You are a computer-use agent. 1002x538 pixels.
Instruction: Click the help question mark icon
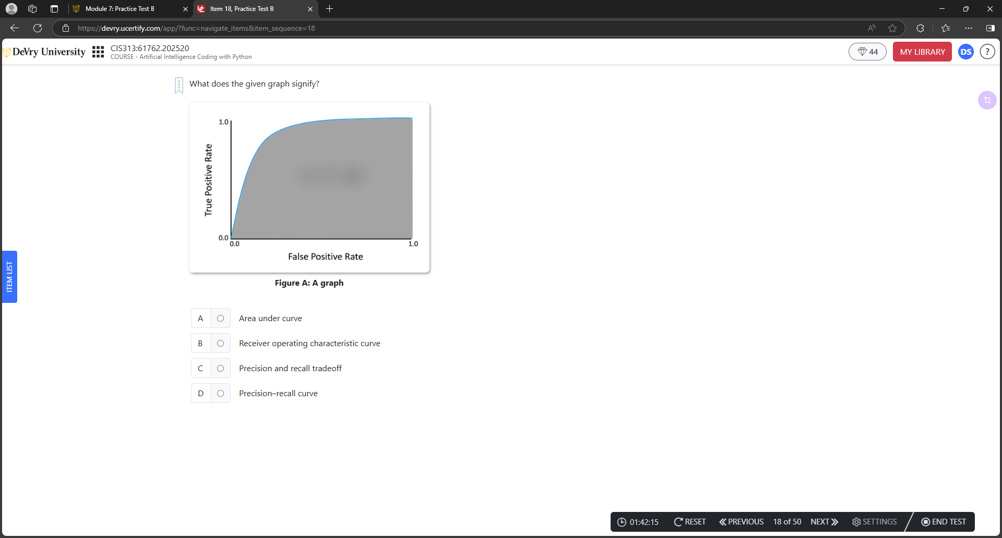point(987,52)
